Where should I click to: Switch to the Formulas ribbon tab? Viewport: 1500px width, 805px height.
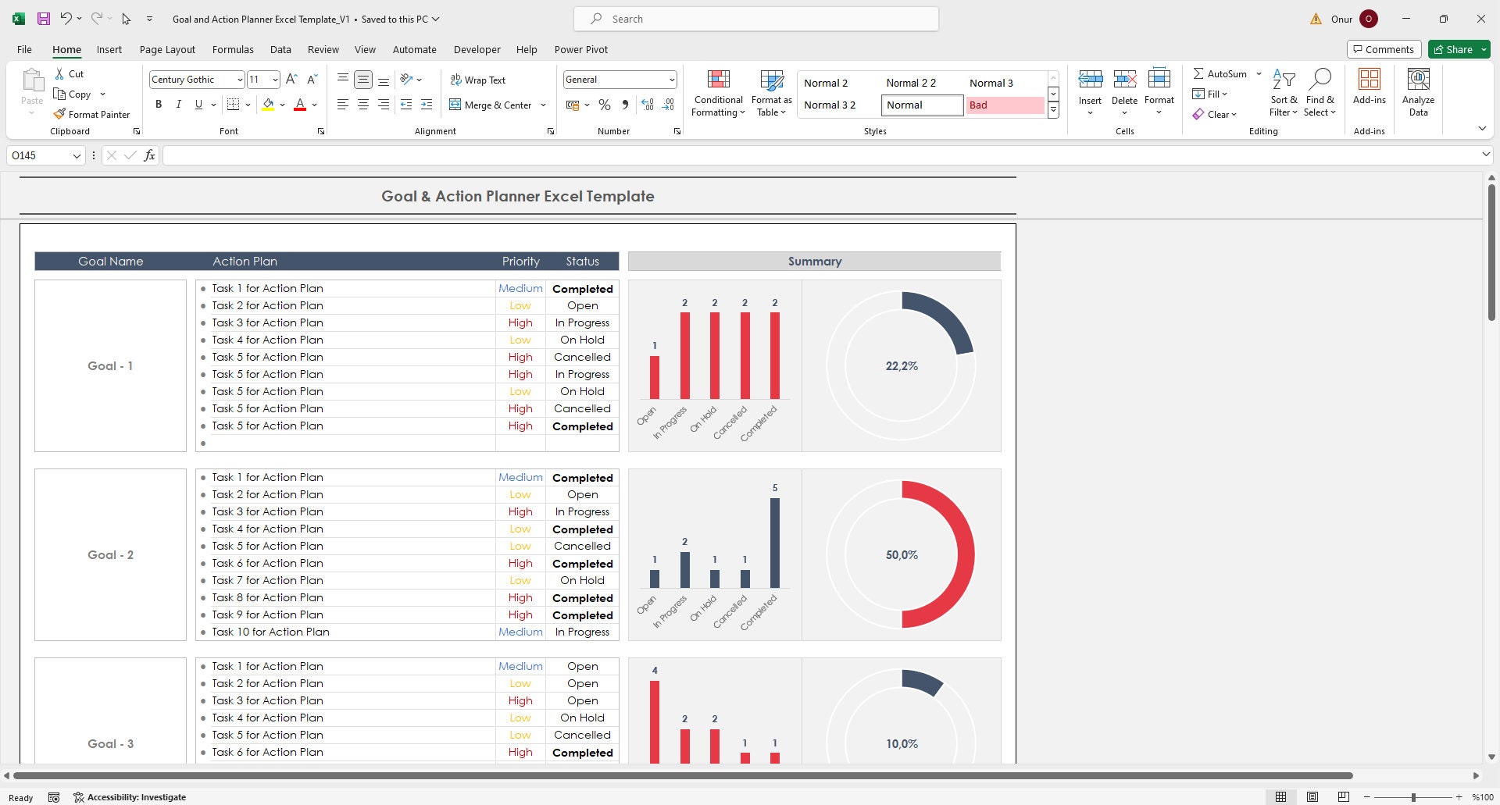[x=233, y=49]
